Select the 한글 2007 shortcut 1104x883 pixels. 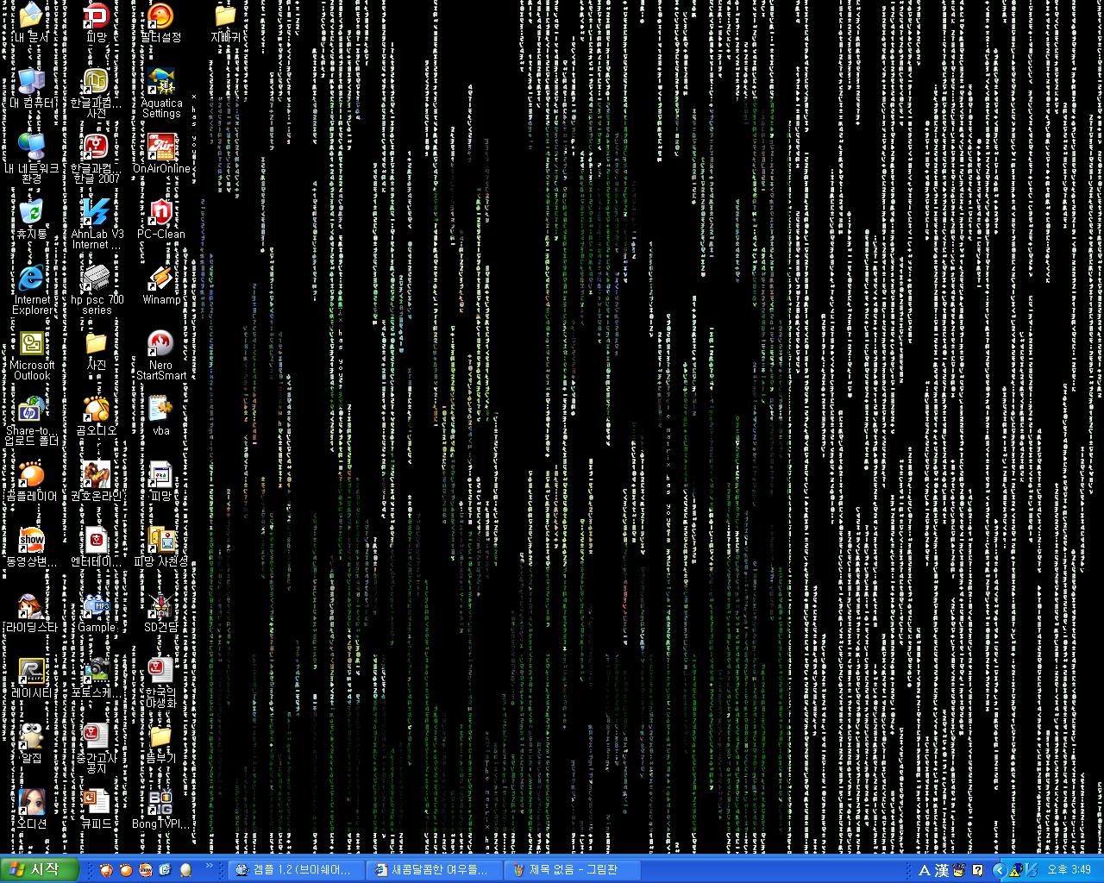[97, 158]
